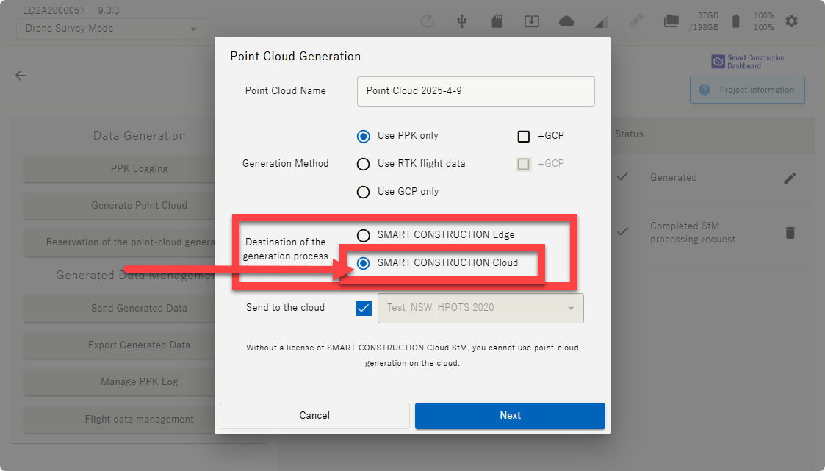Click Export Generated Data
Screen dimensions: 825x471
[120, 345]
